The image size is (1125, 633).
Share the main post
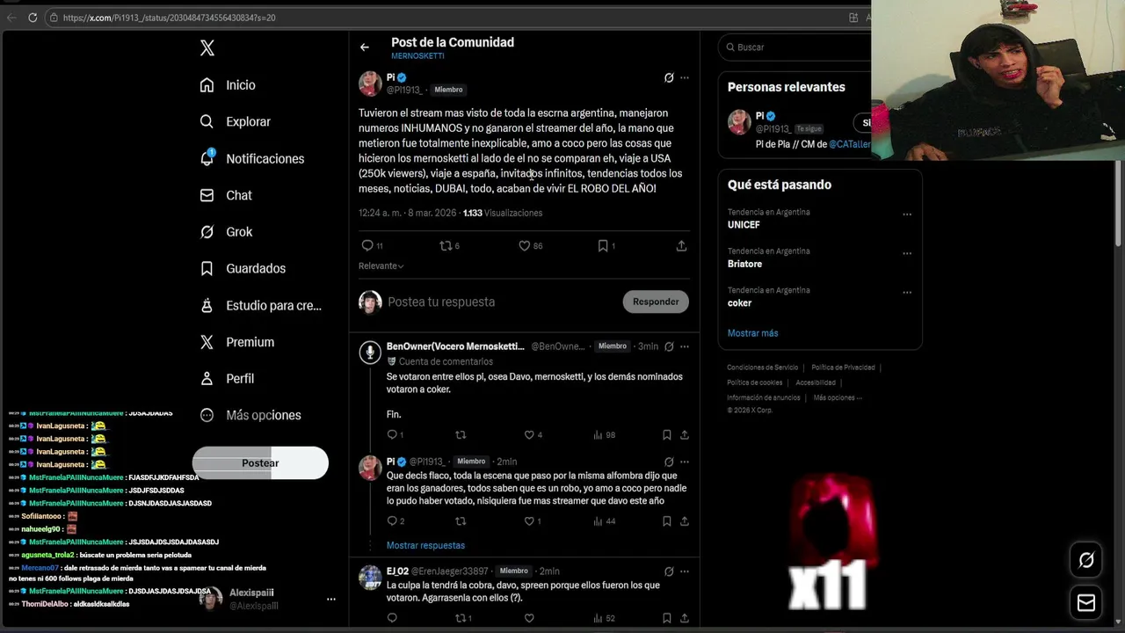[x=681, y=246]
